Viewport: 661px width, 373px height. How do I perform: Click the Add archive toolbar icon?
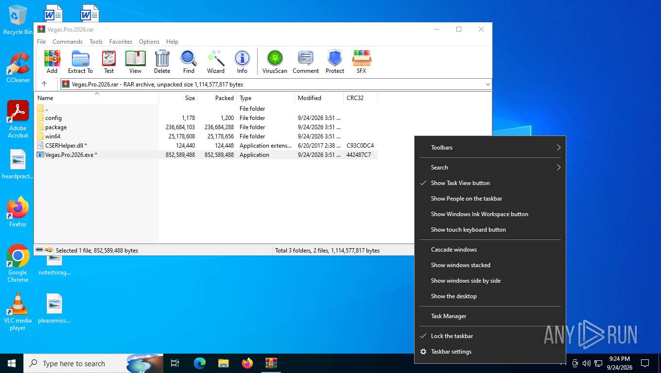pyautogui.click(x=52, y=62)
